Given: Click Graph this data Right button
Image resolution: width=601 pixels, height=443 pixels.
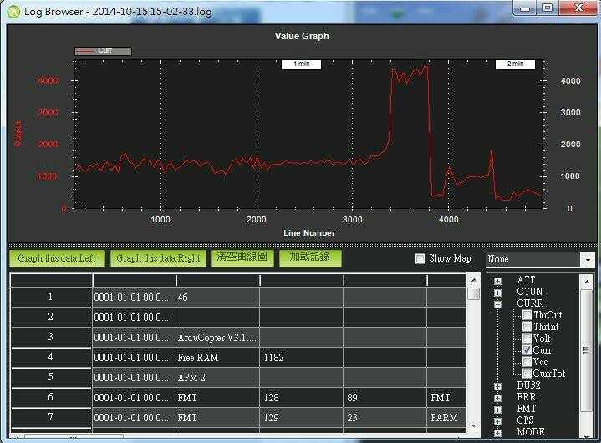Looking at the screenshot, I should coord(158,258).
